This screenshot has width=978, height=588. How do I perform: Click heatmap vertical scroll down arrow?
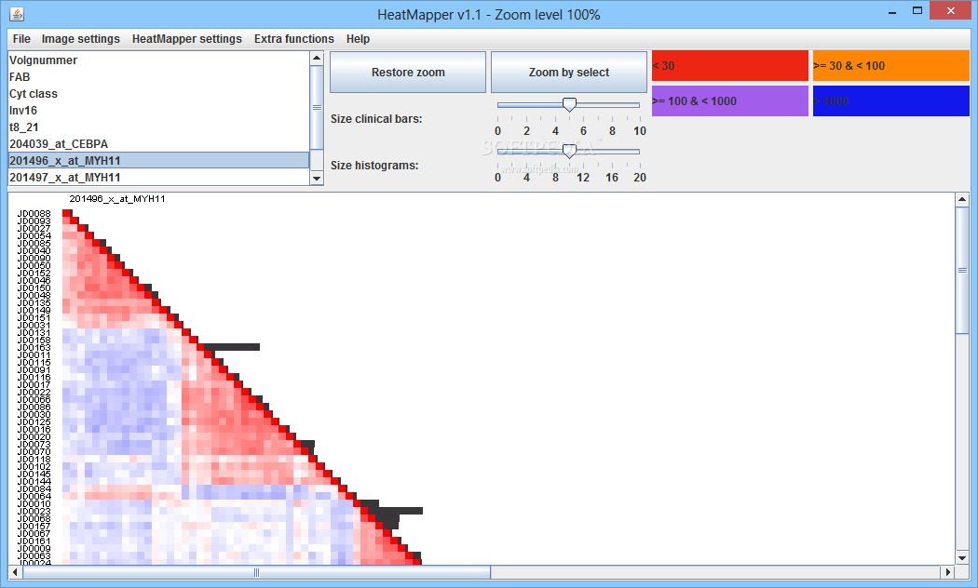[962, 558]
